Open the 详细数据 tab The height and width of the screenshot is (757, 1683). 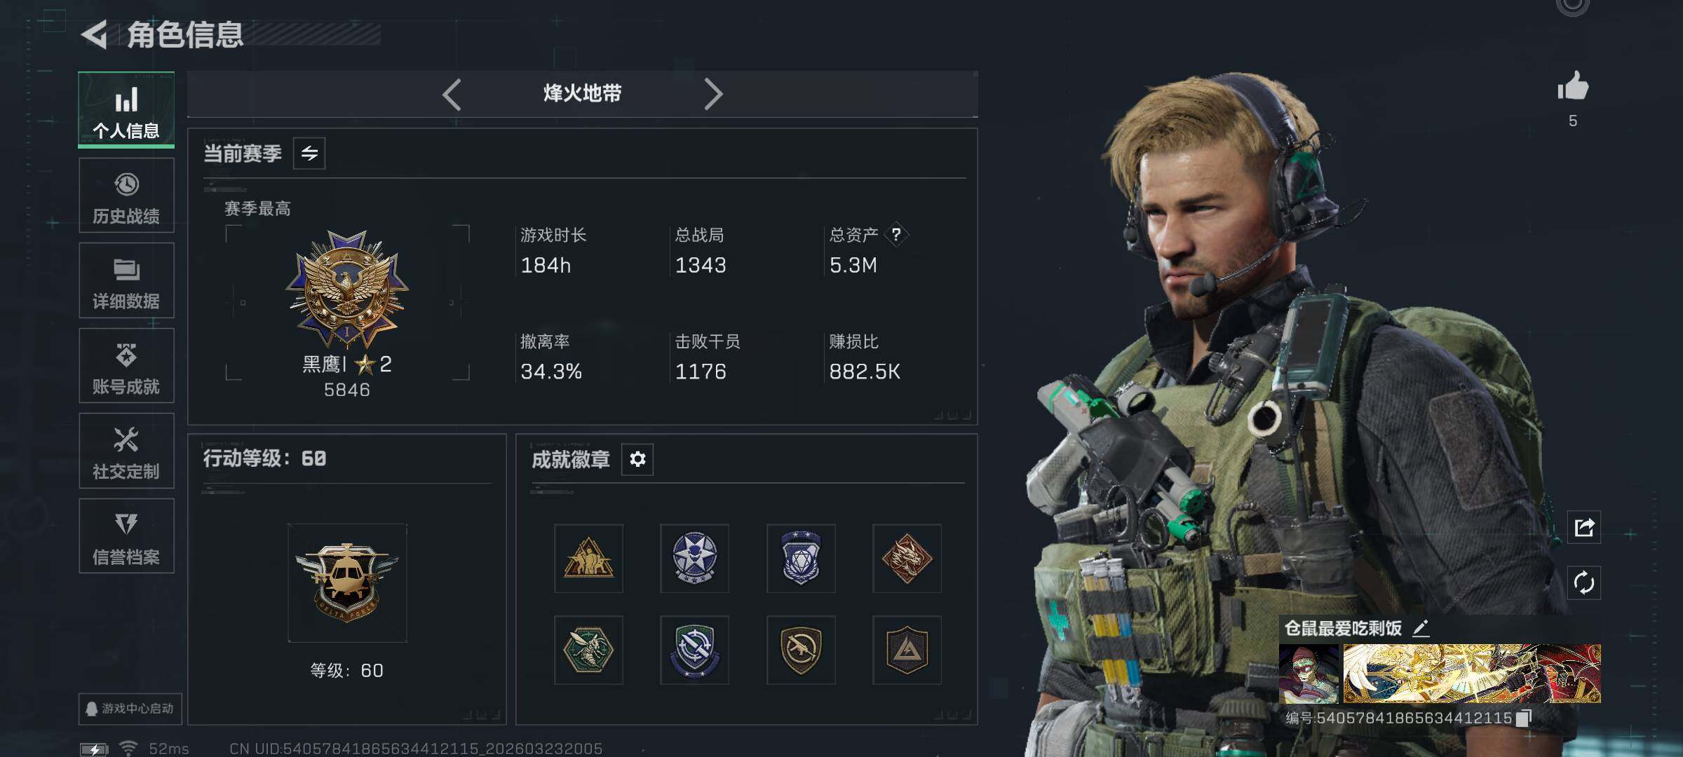click(126, 280)
